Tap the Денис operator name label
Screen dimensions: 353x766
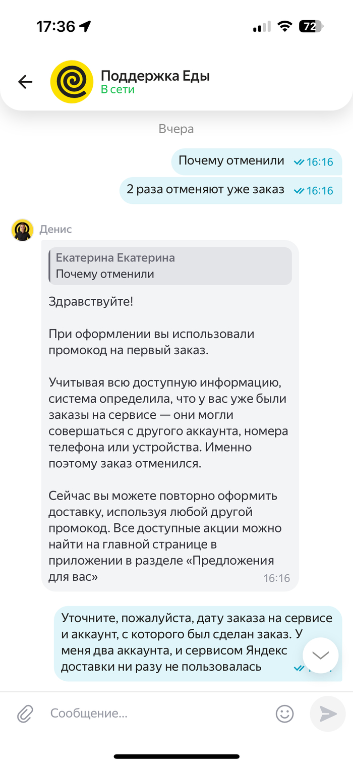tap(56, 229)
